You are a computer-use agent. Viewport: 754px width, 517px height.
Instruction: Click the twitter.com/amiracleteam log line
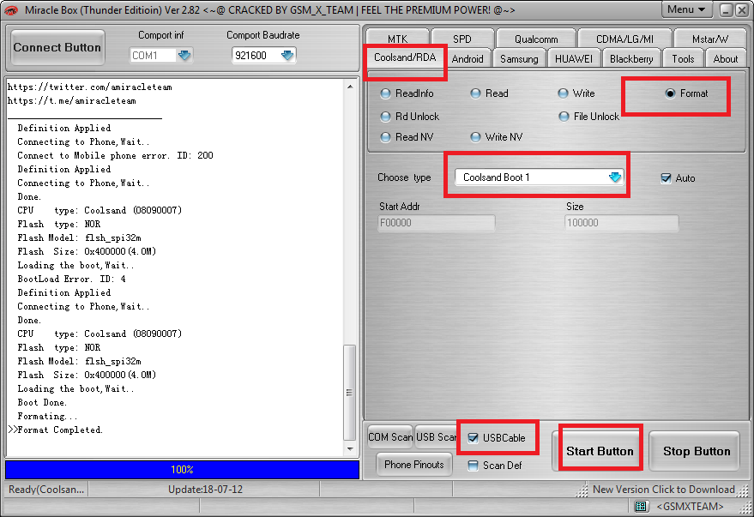click(89, 87)
